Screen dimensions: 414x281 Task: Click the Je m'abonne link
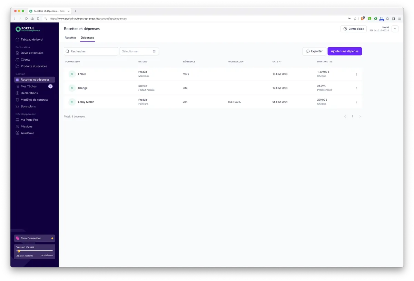click(47, 255)
